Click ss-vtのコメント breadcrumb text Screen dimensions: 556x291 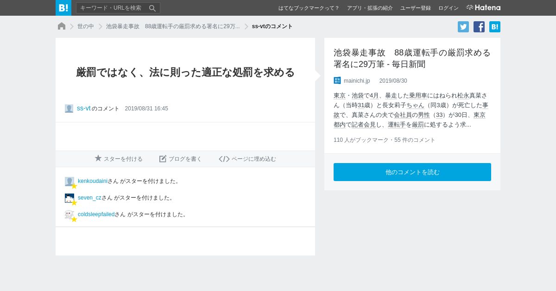272,26
